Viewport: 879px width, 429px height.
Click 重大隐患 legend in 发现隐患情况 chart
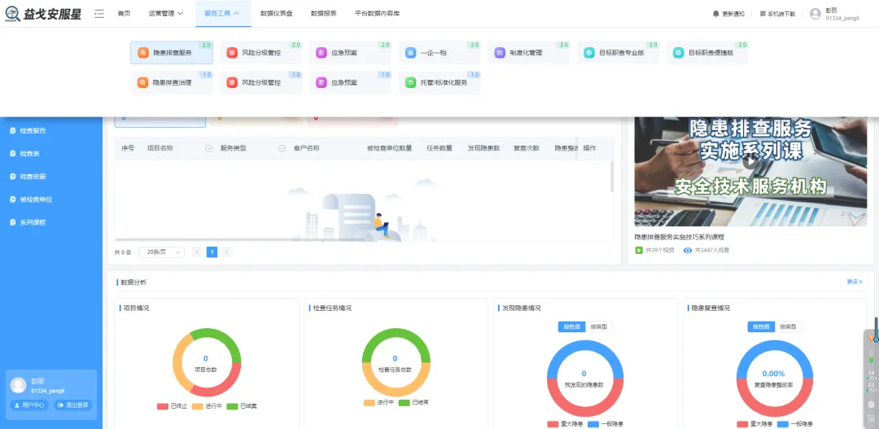point(566,424)
